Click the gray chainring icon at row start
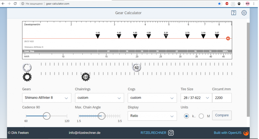The width and height of the screenshot is (259, 139). tap(27, 67)
